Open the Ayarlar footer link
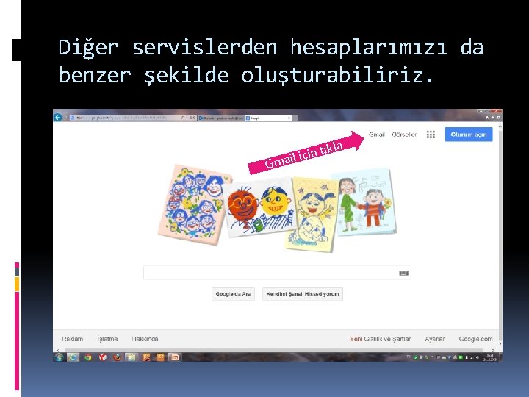Screen dimensions: 529x397 (434, 339)
